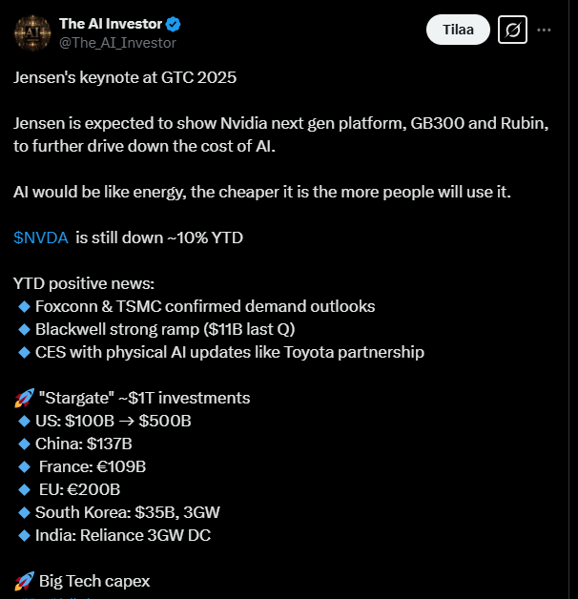Click the diamond bullet beside China: $137B
578x599 pixels.
point(24,444)
